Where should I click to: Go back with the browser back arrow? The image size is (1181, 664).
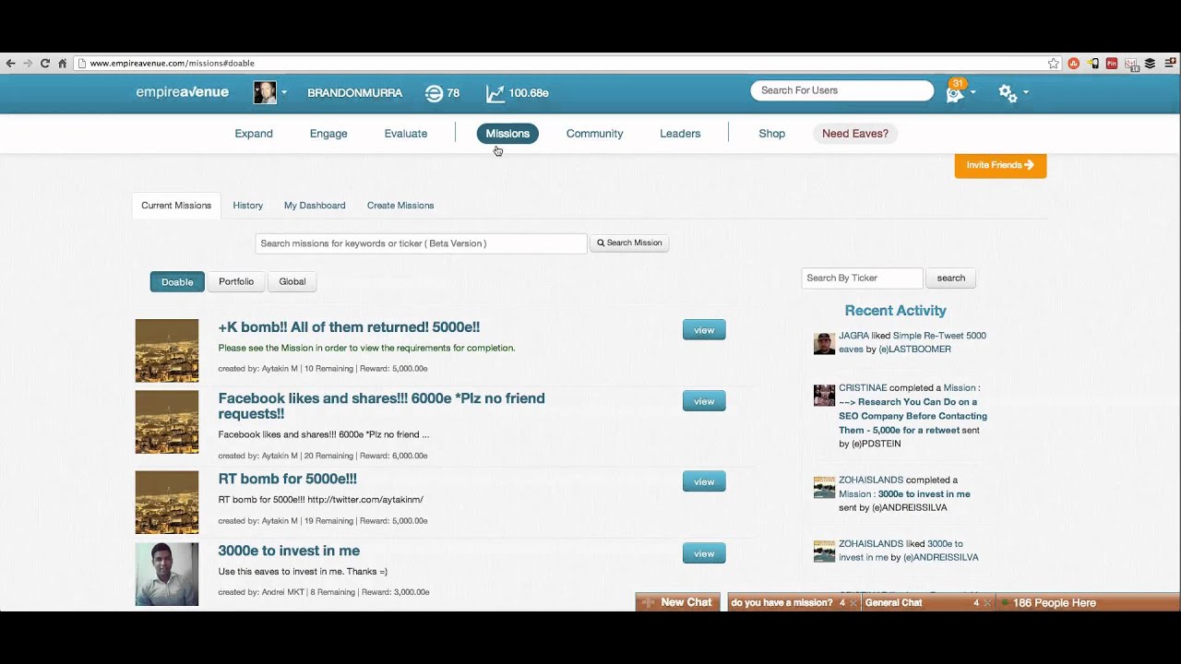(x=10, y=64)
